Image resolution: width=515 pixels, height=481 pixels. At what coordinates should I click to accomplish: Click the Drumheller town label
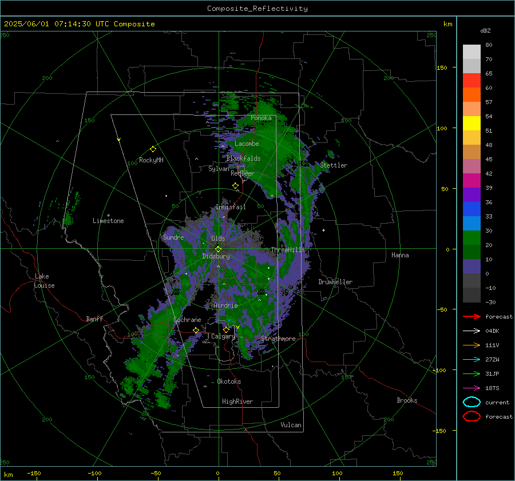click(x=335, y=282)
